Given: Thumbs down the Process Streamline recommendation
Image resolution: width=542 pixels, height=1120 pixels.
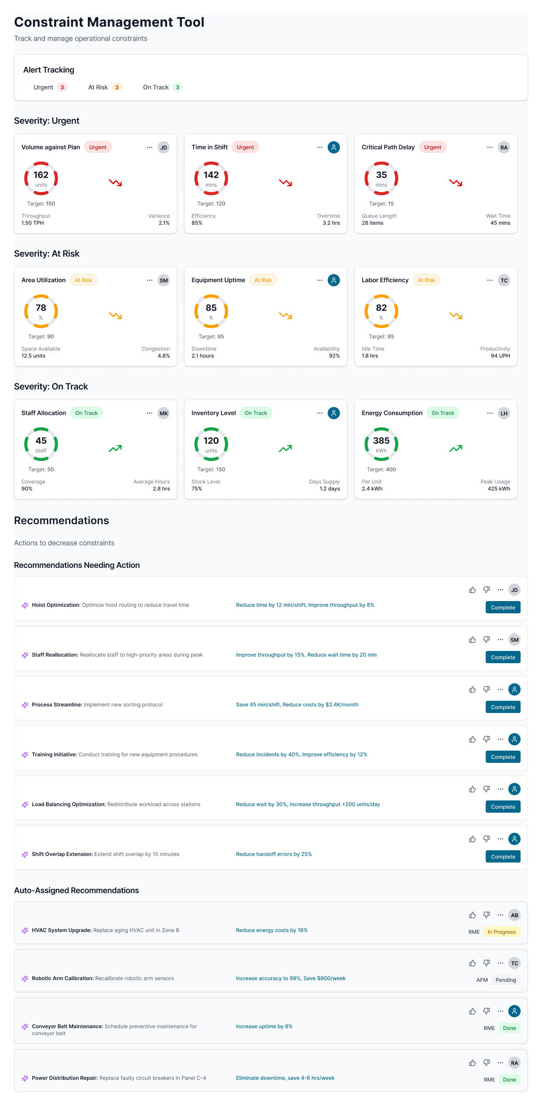Looking at the screenshot, I should point(486,689).
